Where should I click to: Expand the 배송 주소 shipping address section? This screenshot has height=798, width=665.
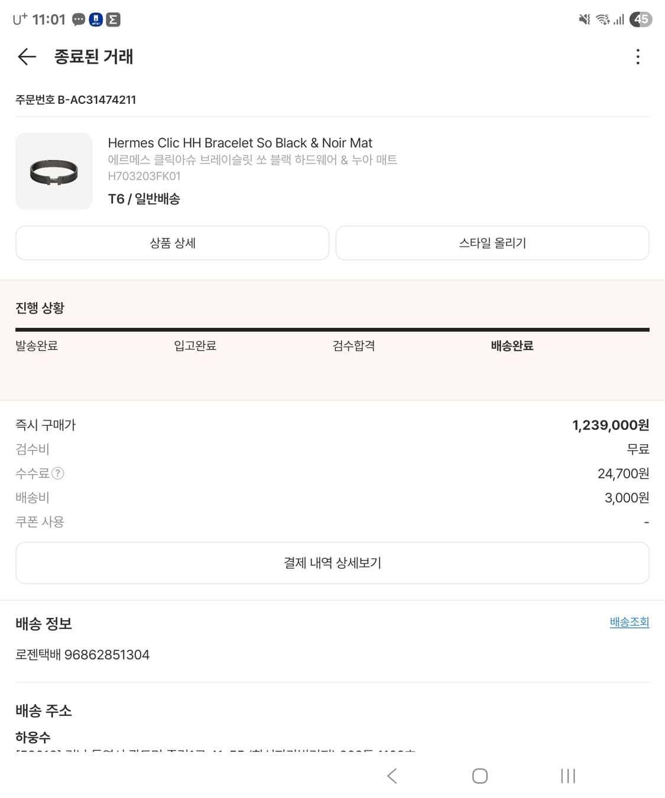(x=44, y=711)
